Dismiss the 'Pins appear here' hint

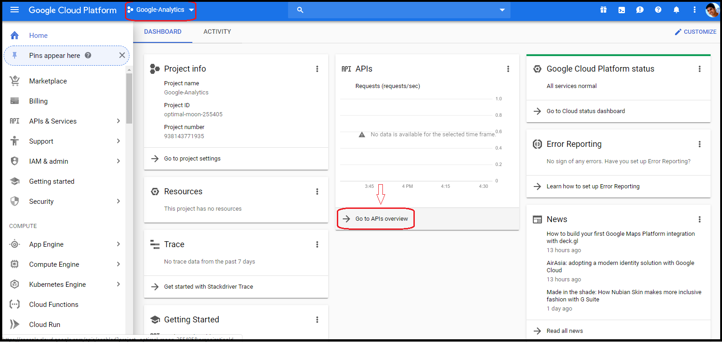tap(122, 55)
